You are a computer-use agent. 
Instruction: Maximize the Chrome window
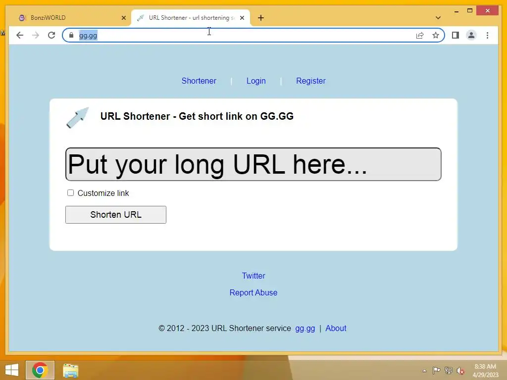pos(470,11)
